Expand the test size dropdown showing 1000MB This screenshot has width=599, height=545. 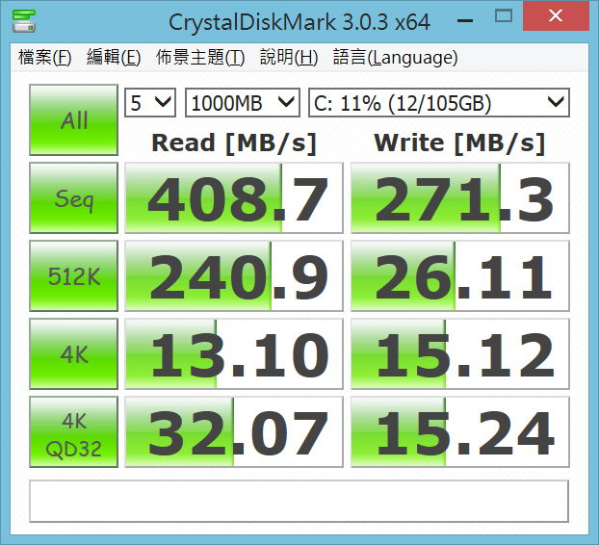coord(242,103)
